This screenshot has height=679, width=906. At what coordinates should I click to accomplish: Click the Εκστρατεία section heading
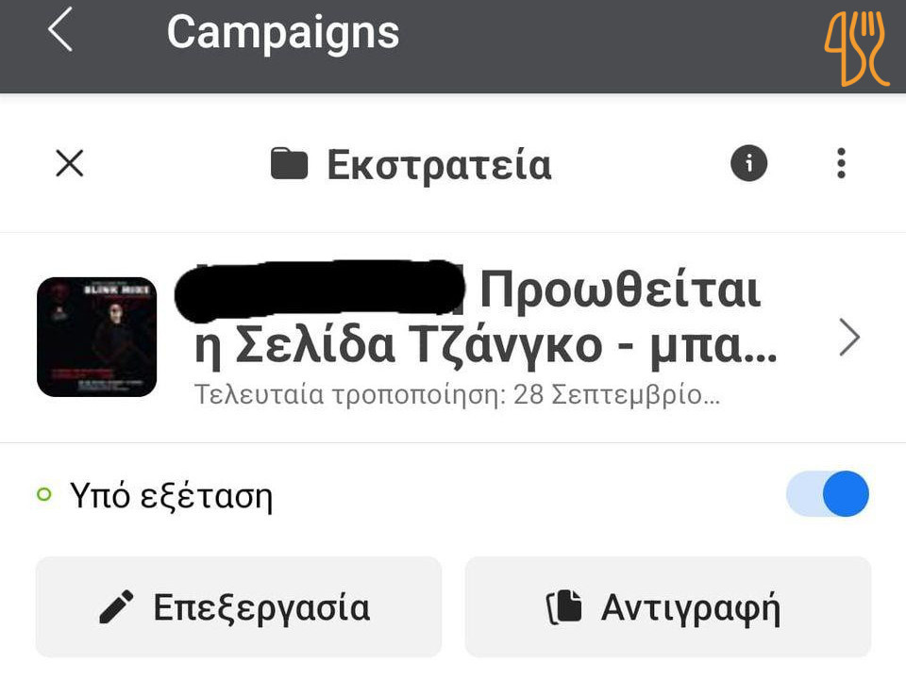pyautogui.click(x=439, y=165)
